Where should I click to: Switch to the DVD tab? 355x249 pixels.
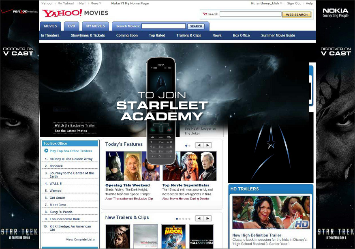pyautogui.click(x=72, y=26)
